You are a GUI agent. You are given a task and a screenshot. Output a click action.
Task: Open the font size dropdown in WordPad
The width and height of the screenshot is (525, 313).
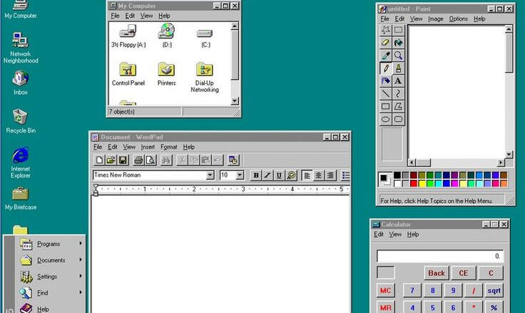coord(240,175)
